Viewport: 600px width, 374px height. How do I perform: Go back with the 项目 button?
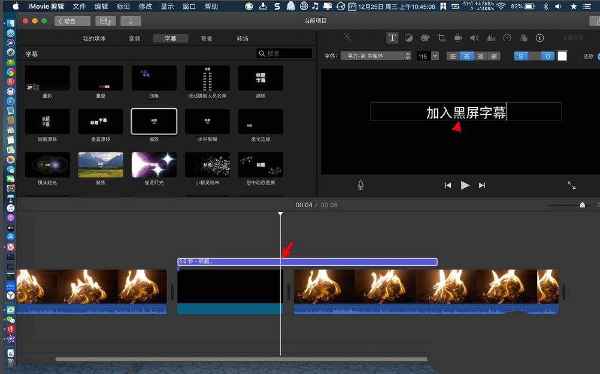pyautogui.click(x=72, y=21)
